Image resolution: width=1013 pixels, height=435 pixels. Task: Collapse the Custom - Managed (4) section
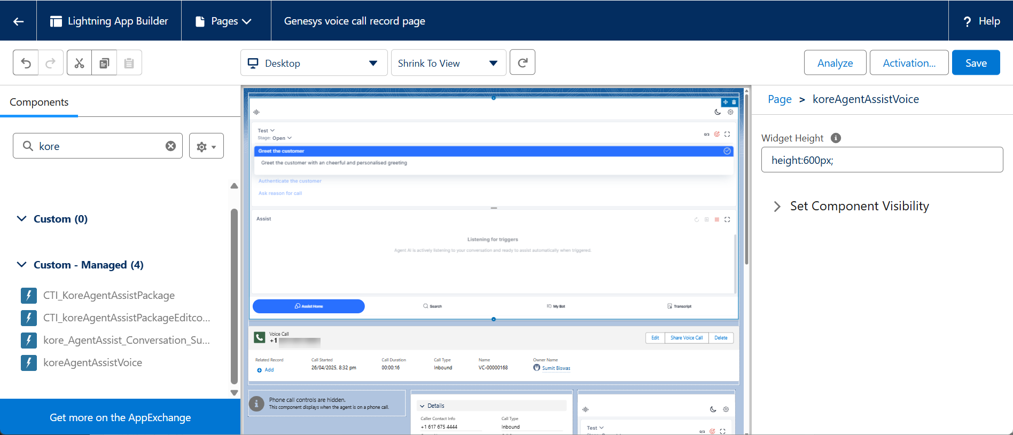(21, 265)
